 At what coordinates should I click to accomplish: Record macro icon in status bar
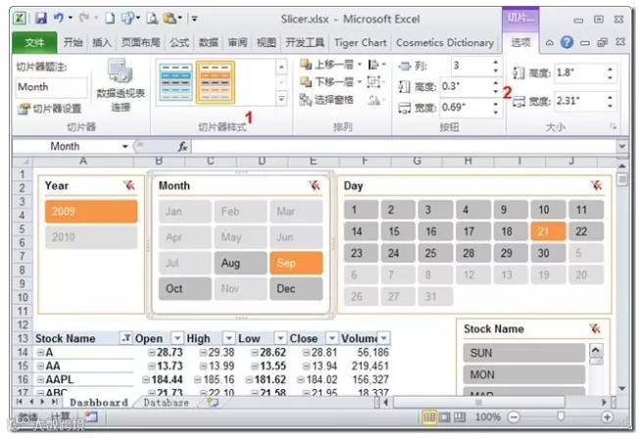point(91,416)
